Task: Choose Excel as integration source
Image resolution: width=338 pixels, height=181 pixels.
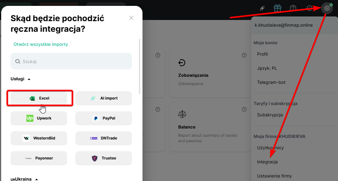Action: pos(39,98)
